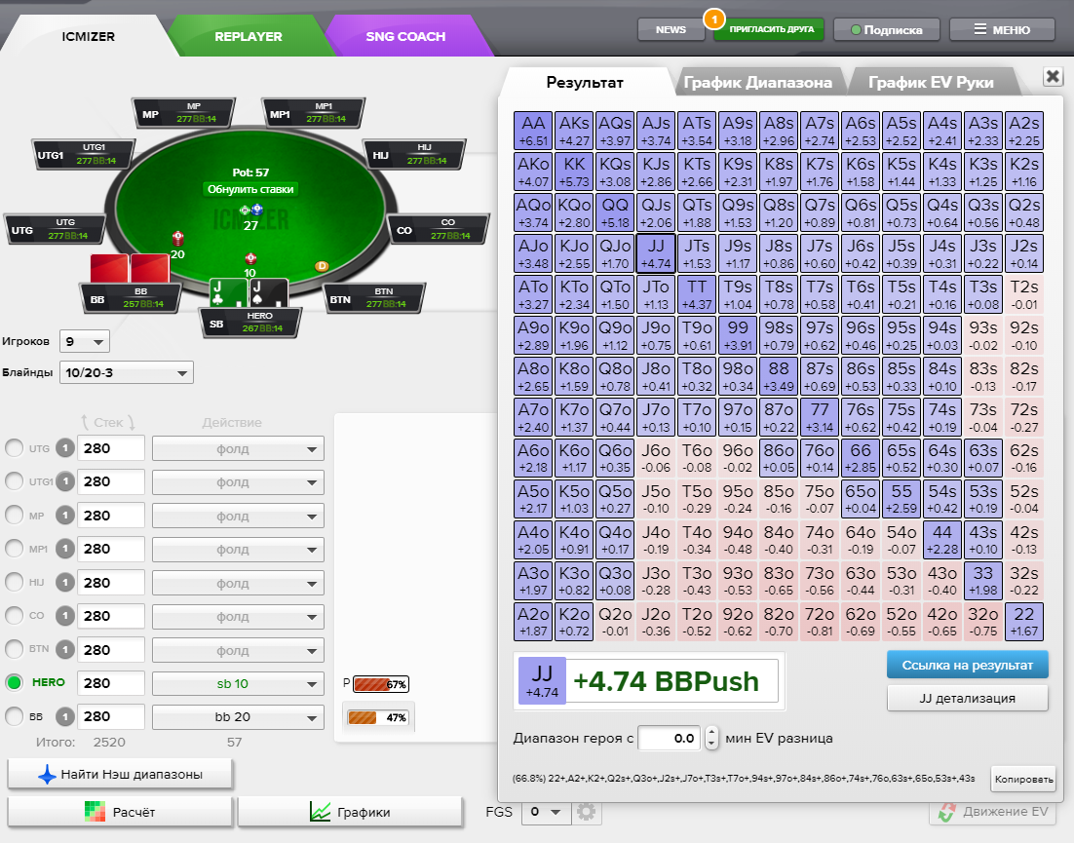Open the График Диапазона tab
1074x843 pixels.
(757, 83)
